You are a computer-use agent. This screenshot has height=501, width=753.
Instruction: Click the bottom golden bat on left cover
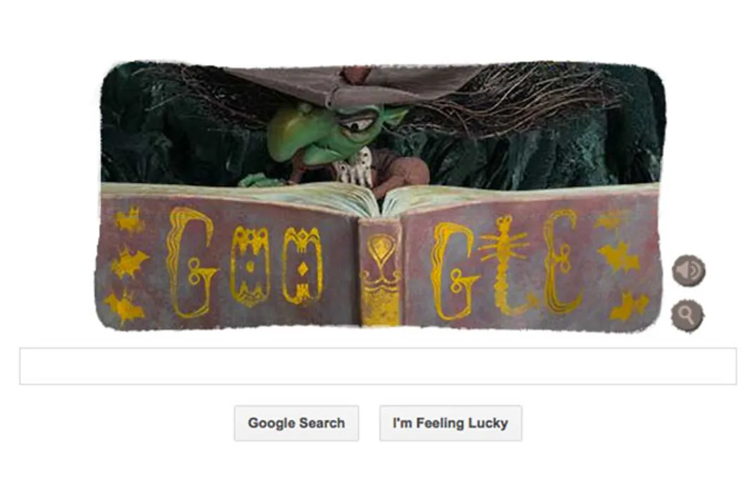[124, 307]
